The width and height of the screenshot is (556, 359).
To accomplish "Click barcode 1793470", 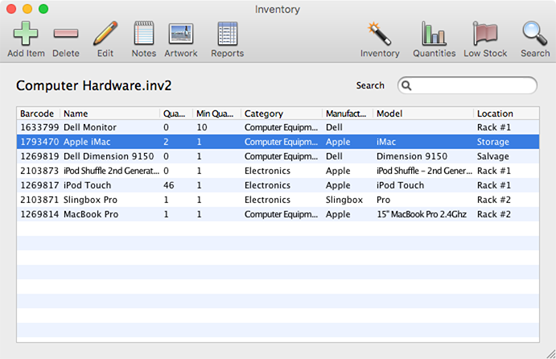I will pyautogui.click(x=39, y=142).
